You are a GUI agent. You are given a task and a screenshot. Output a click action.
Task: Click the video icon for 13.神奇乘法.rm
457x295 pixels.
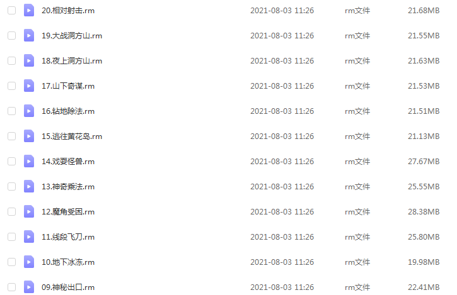point(29,186)
